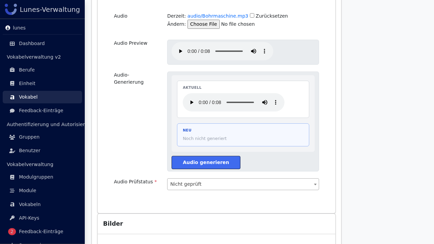Image resolution: width=434 pixels, height=244 pixels.
Task: Open Audio Preview player options menu
Action: tap(264, 51)
